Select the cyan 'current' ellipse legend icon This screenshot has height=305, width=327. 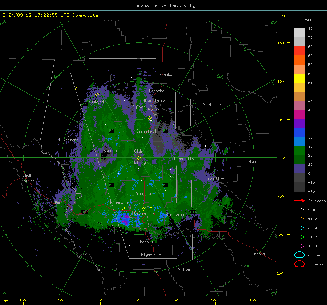(299, 255)
